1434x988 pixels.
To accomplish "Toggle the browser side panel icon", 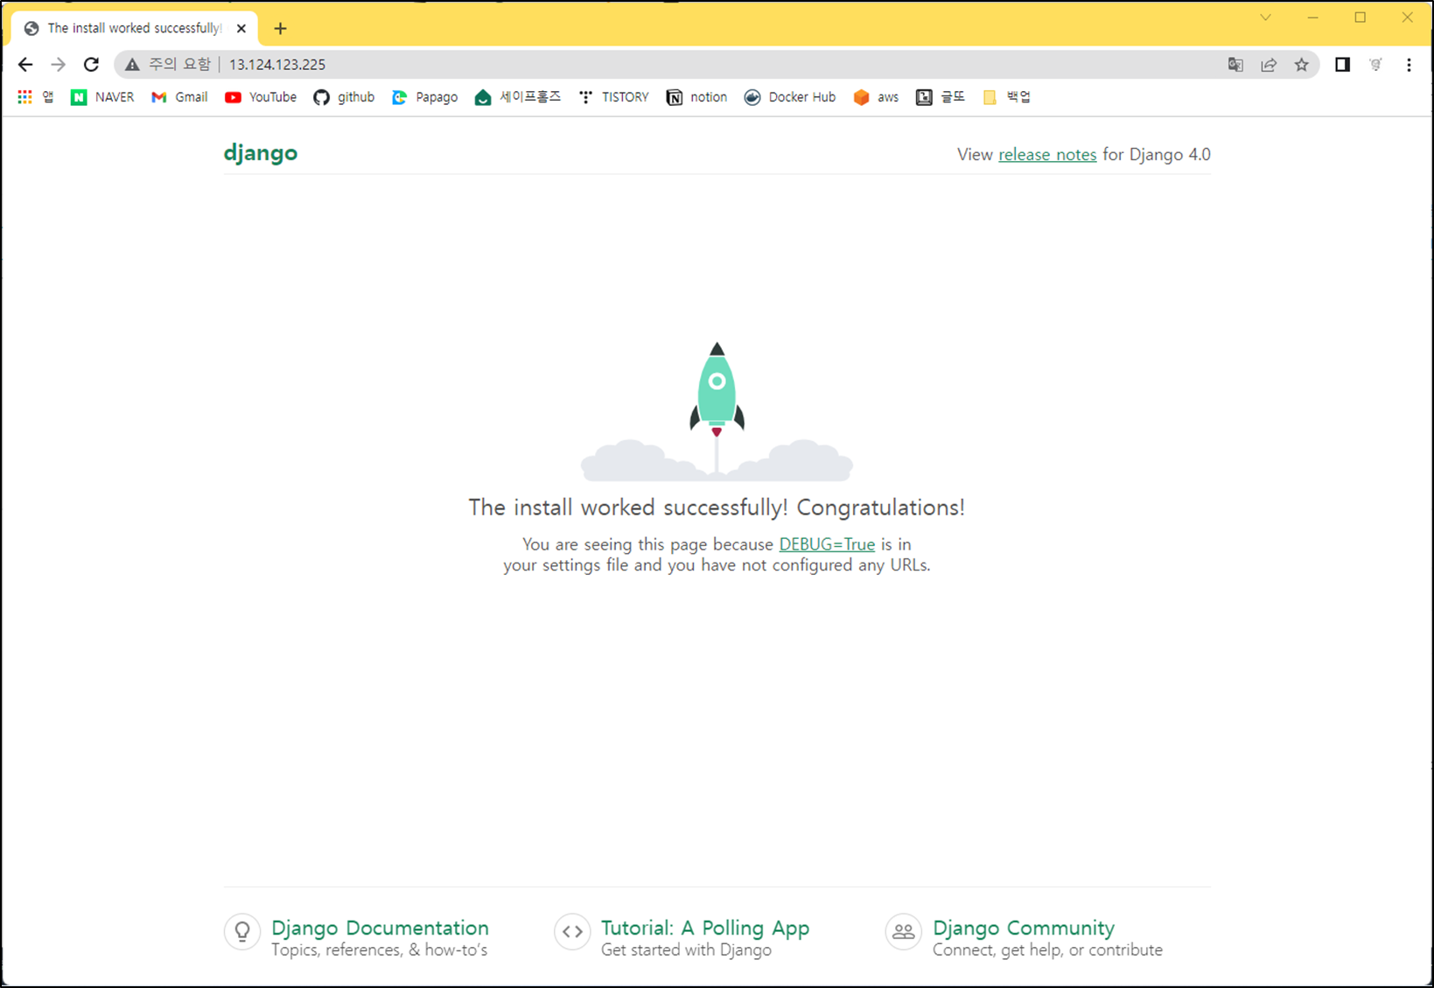I will [x=1342, y=65].
